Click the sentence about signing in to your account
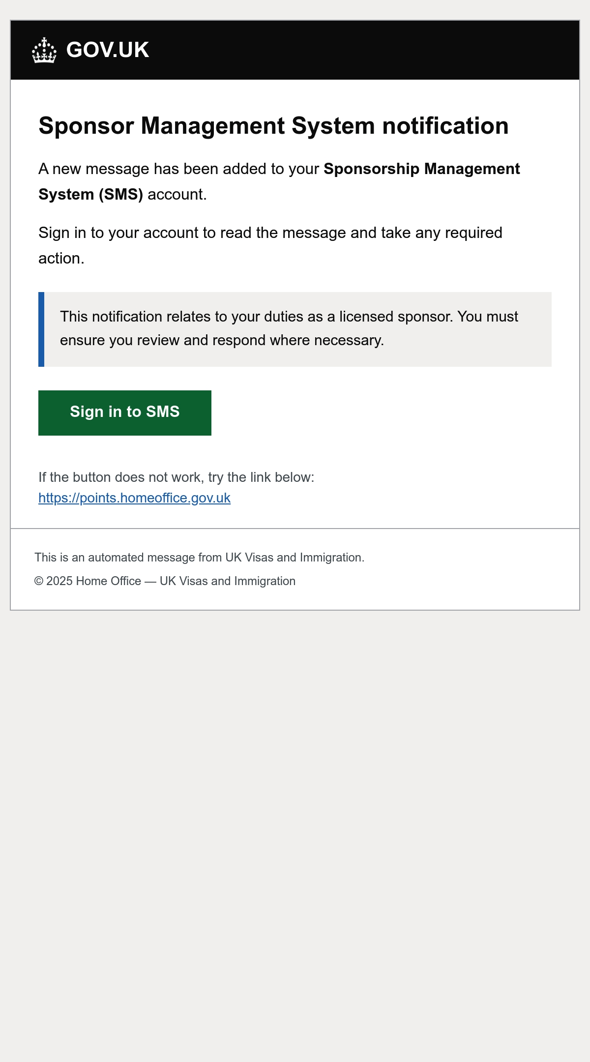This screenshot has width=590, height=1062. [x=270, y=245]
